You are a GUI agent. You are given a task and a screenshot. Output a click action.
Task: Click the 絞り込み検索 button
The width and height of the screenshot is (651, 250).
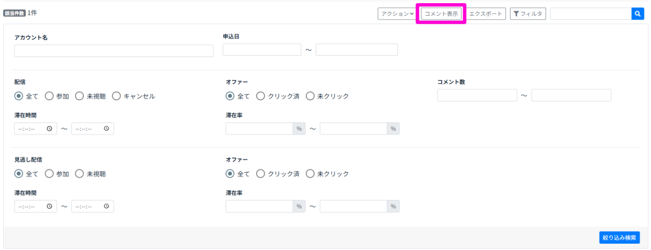[619, 237]
